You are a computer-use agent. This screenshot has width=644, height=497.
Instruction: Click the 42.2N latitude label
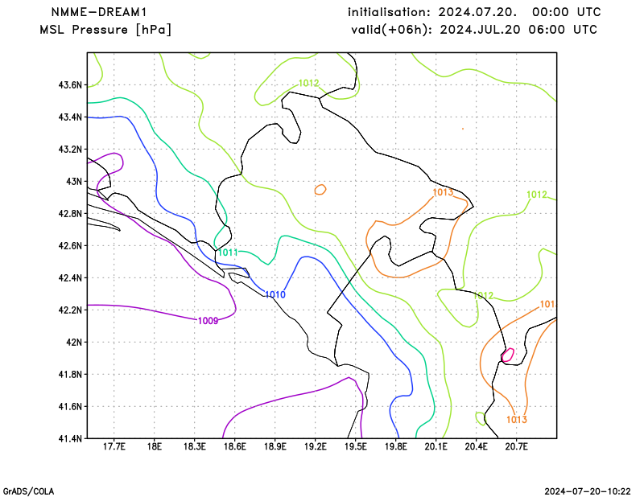(70, 310)
